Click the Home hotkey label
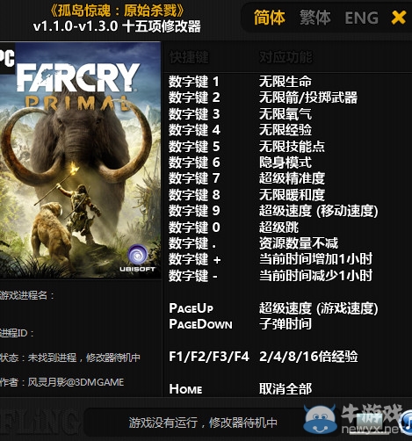The height and width of the screenshot is (441, 412). [x=185, y=389]
